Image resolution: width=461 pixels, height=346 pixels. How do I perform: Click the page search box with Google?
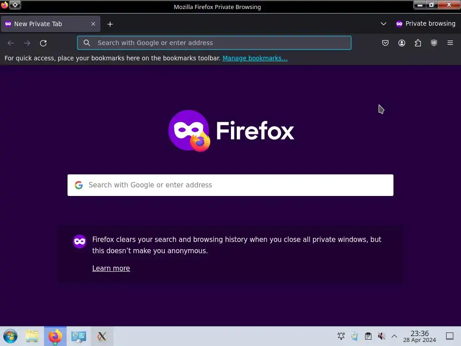coord(230,185)
